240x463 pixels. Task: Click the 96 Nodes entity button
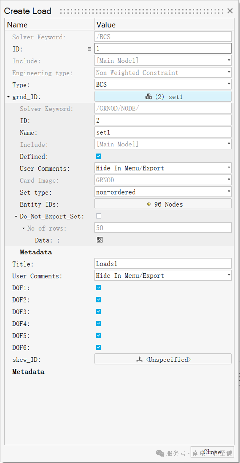[163, 204]
